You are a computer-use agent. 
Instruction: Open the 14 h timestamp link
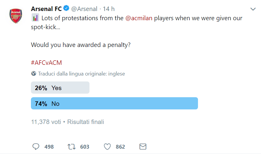click(x=109, y=9)
